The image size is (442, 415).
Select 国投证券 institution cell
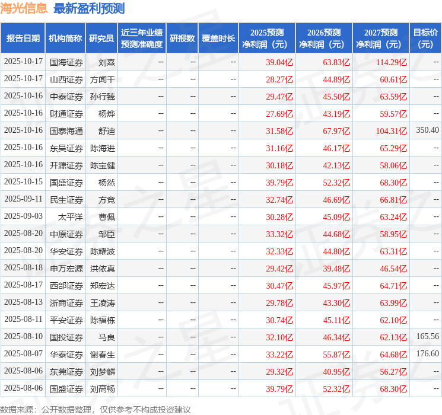(66, 337)
